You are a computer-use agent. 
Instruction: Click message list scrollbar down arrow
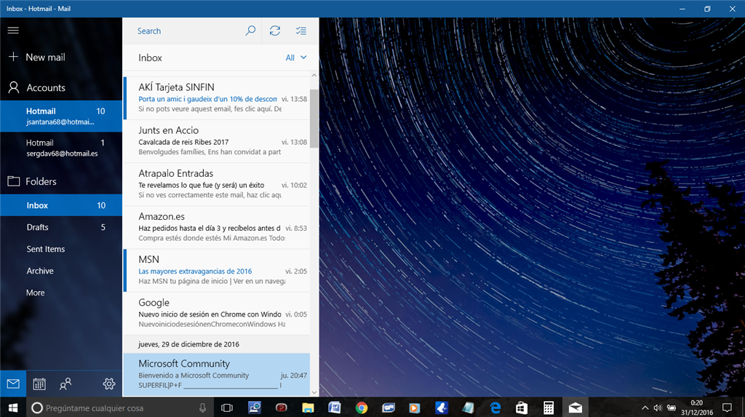coord(314,393)
